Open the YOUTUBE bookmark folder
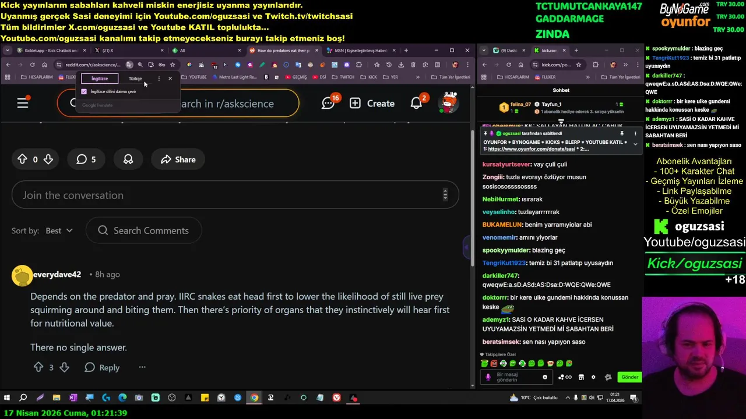 (194, 77)
